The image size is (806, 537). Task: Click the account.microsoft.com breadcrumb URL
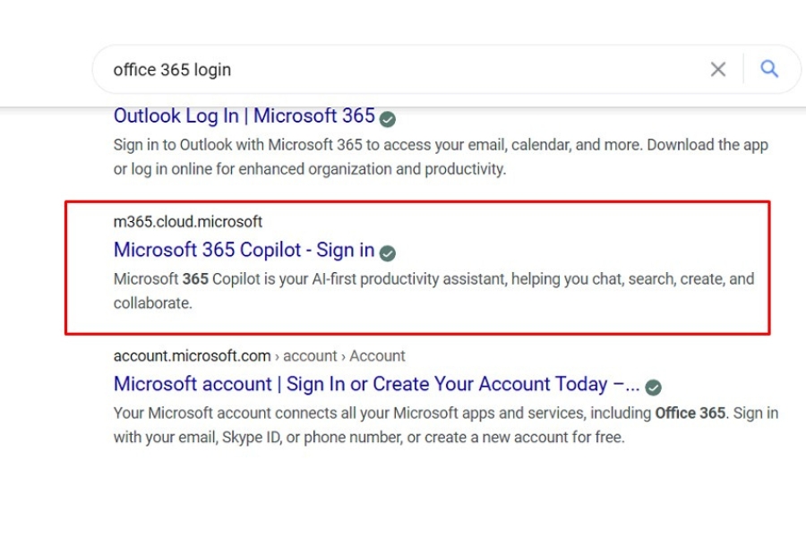[x=259, y=356]
